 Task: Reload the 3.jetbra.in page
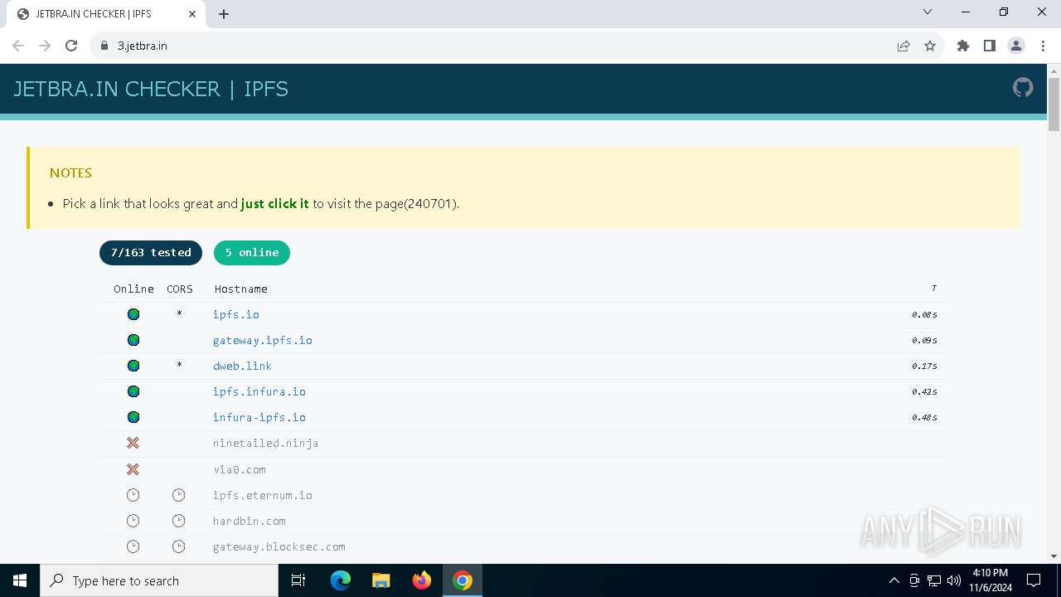(71, 46)
